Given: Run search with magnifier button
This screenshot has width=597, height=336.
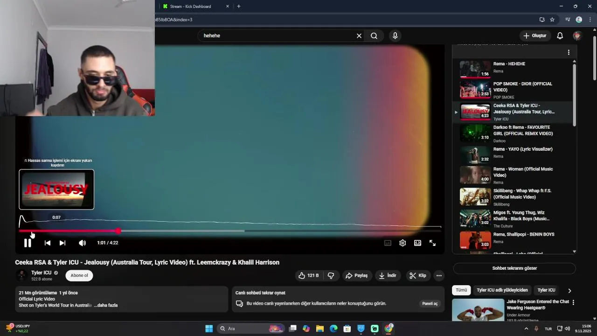Looking at the screenshot, I should click(374, 35).
